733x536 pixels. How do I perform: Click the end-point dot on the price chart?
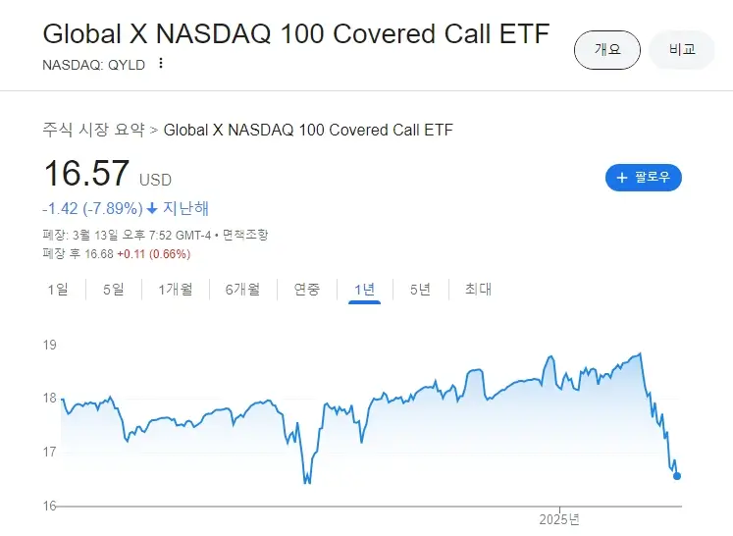677,476
